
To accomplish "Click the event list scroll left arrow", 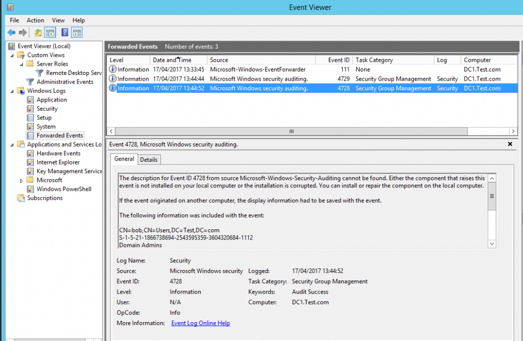I will [111, 131].
